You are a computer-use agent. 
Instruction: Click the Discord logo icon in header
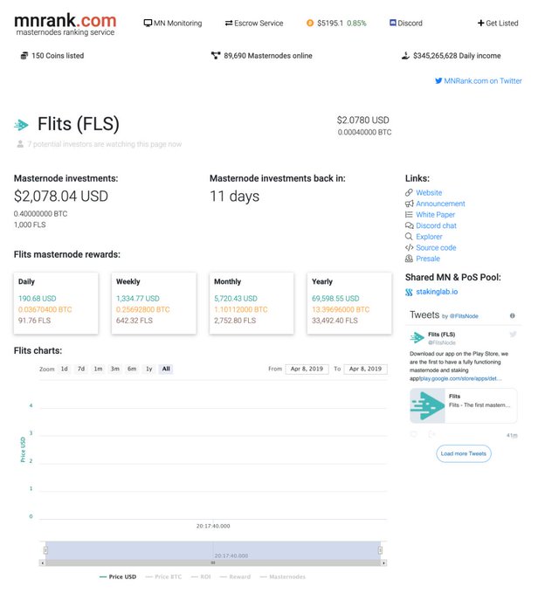393,23
